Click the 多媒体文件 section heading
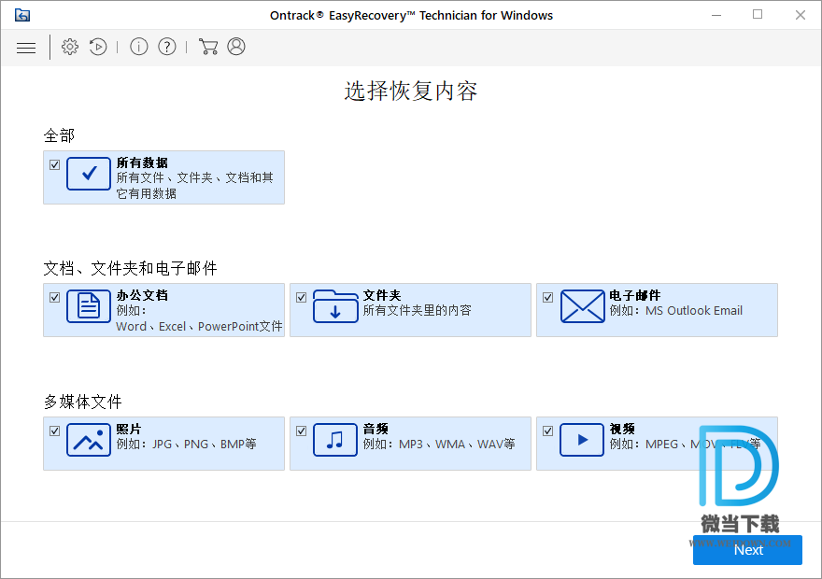The width and height of the screenshot is (822, 579). pos(83,402)
